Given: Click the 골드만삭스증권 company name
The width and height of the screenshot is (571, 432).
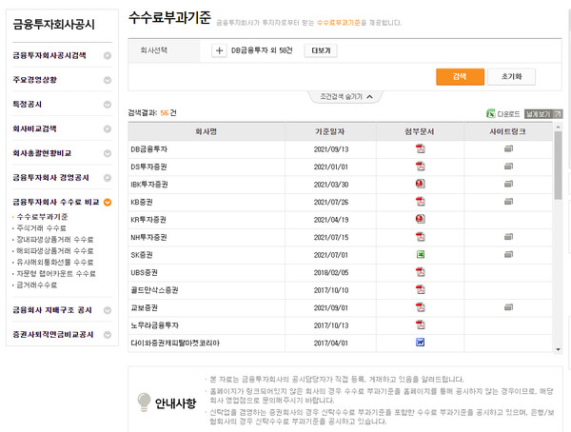Looking at the screenshot, I should point(154,290).
